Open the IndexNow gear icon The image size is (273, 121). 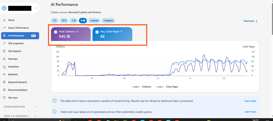[x=4, y=67]
